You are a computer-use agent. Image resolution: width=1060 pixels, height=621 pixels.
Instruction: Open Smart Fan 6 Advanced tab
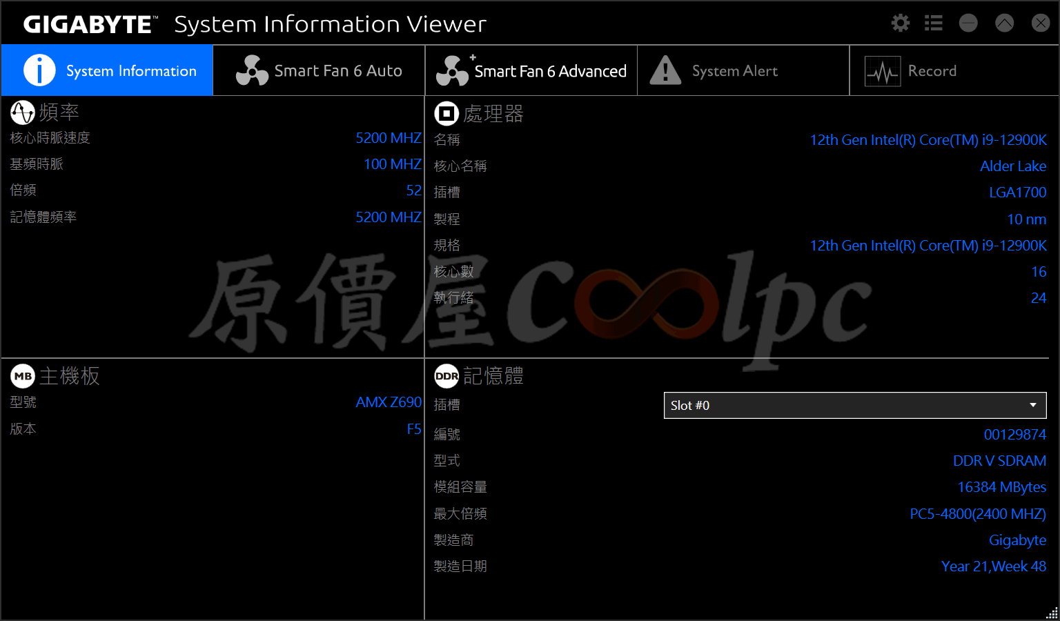[x=531, y=70]
